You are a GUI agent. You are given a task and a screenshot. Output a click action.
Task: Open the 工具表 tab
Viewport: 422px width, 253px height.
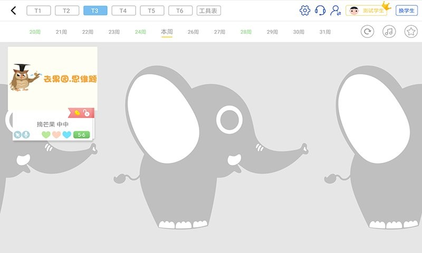pyautogui.click(x=209, y=11)
